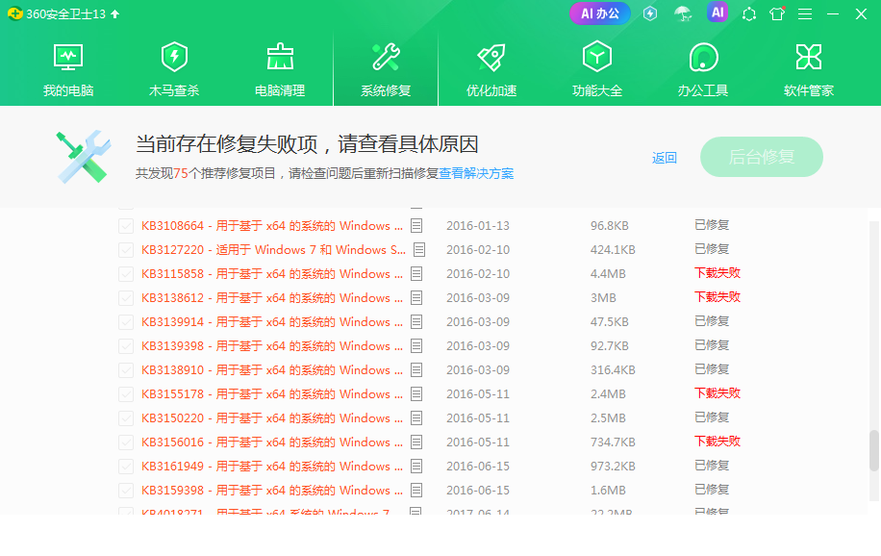881x556 pixels.
Task: Switch to 我的电脑 tab
Action: point(68,69)
